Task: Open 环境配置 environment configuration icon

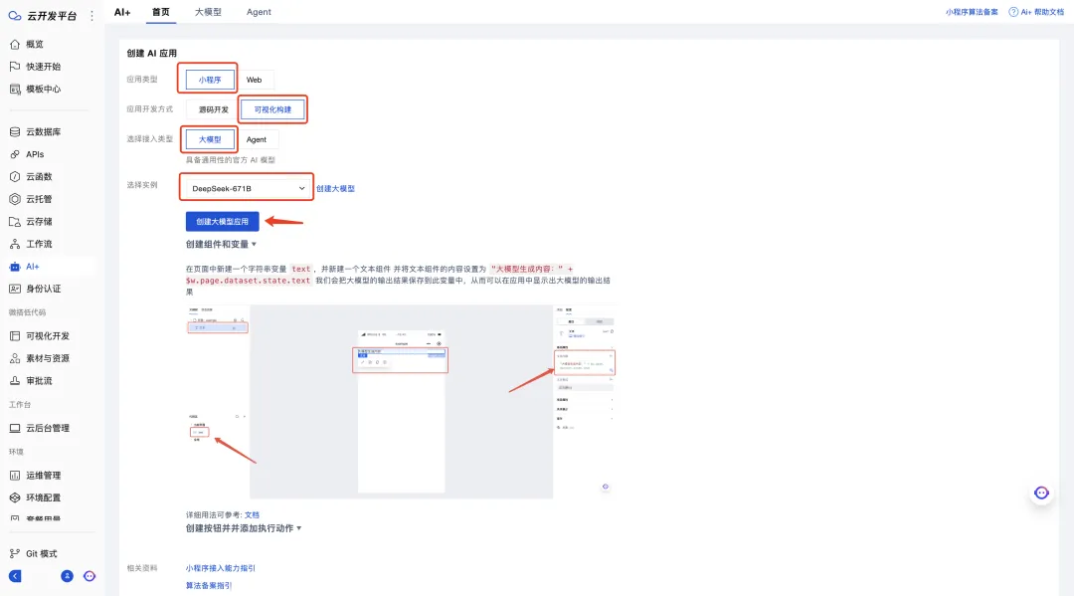Action: (14, 497)
